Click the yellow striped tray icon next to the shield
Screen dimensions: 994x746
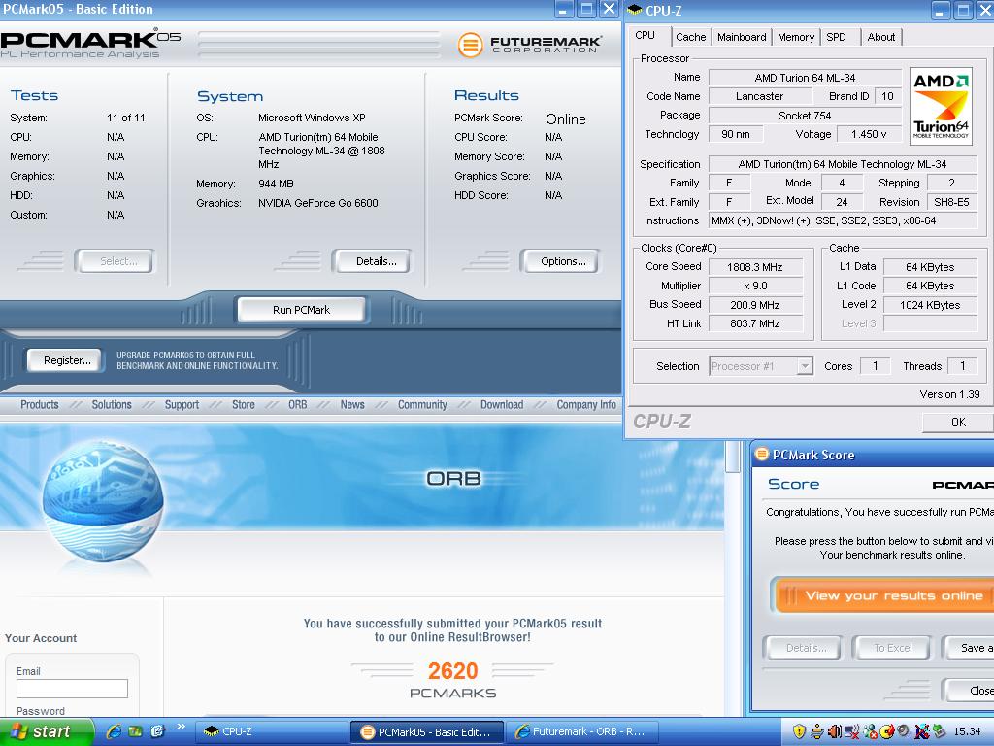coord(817,731)
